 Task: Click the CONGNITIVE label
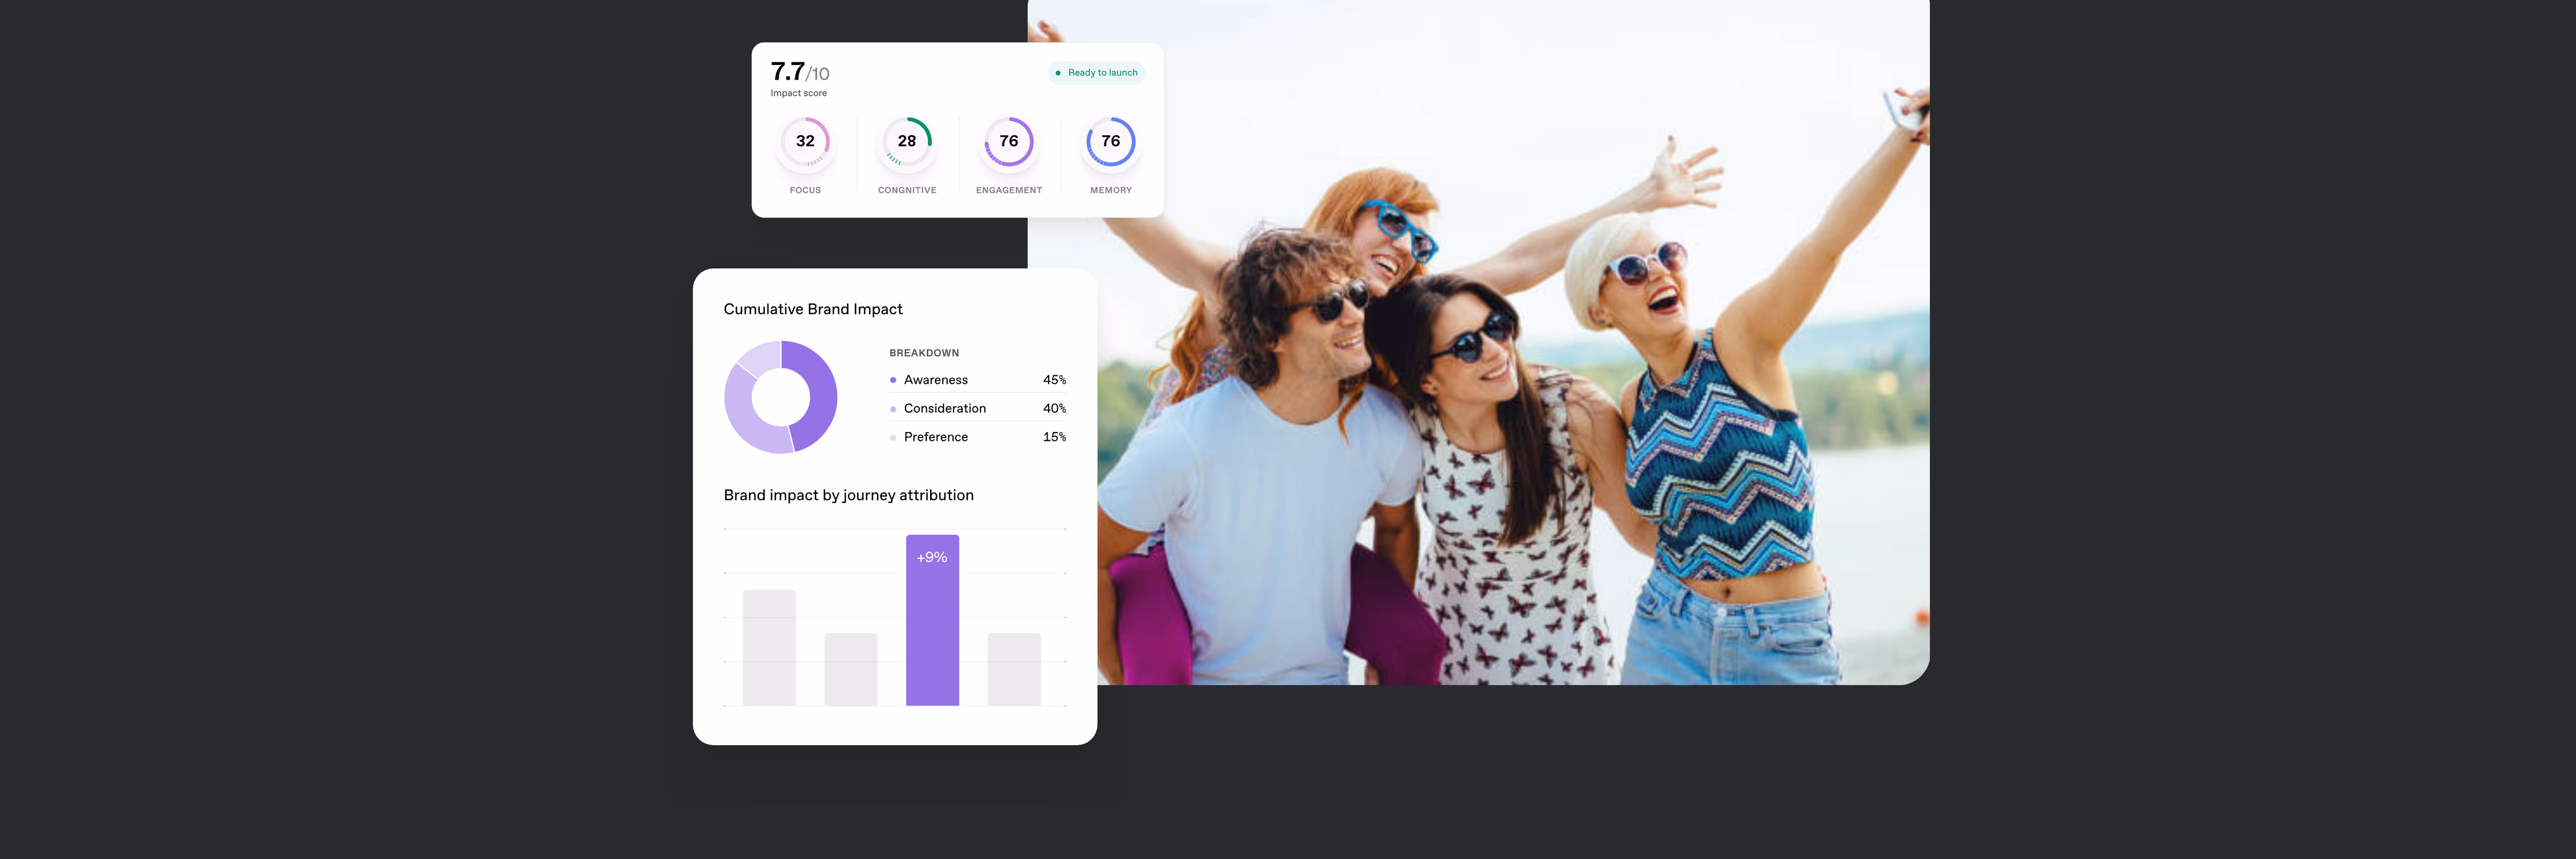point(907,190)
